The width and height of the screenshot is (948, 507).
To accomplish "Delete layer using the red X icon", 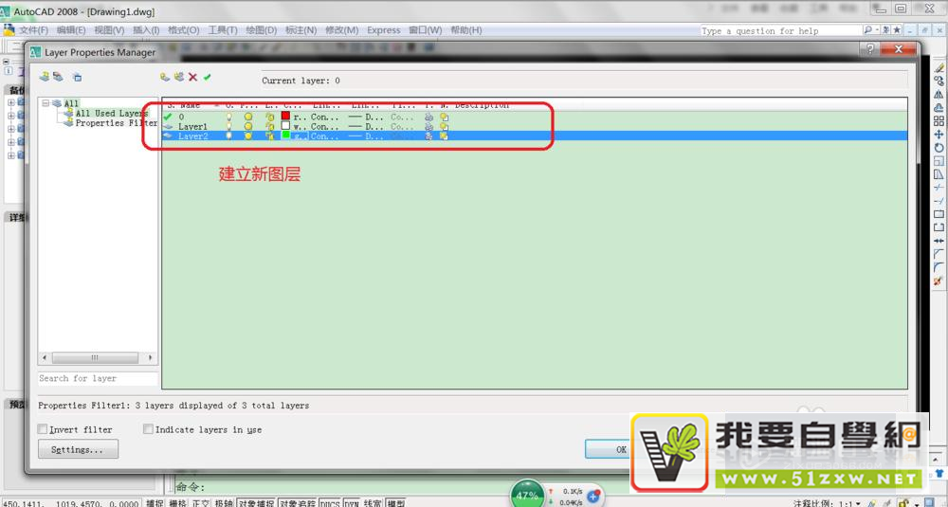I will (x=193, y=77).
